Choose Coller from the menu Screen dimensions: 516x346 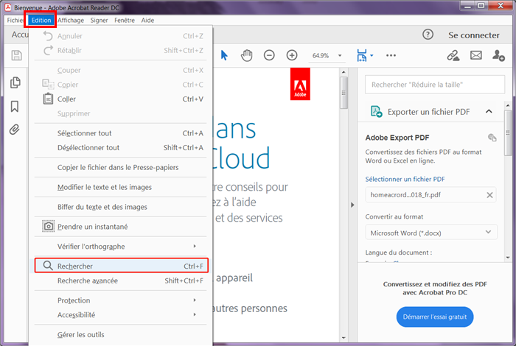pos(121,99)
